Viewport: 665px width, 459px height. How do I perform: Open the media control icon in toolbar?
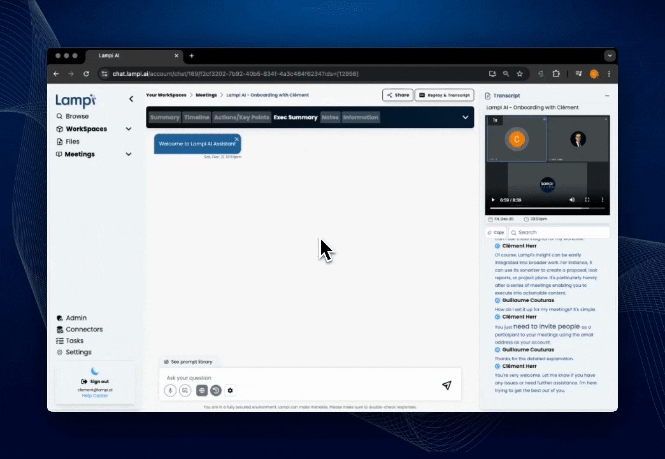point(578,74)
